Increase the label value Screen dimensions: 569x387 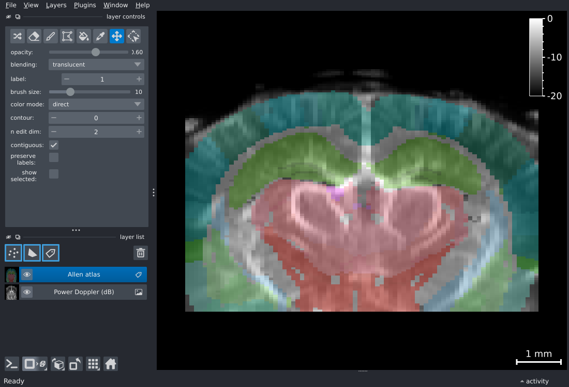pos(139,79)
